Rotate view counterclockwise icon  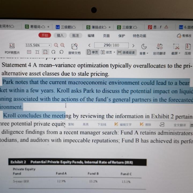(x=61, y=52)
